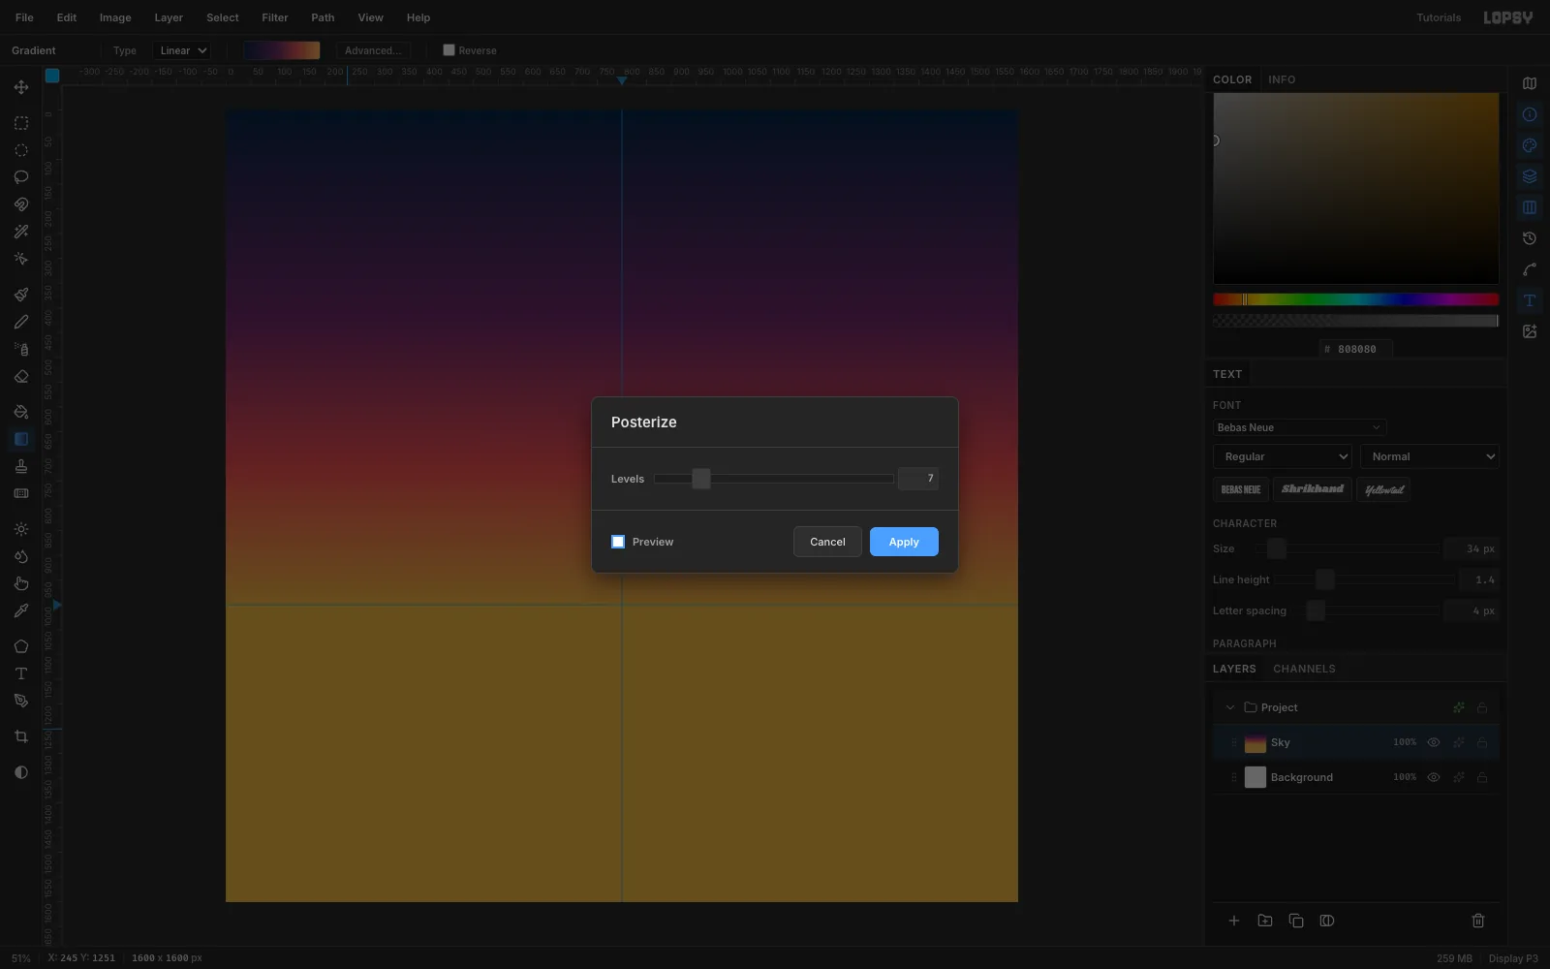This screenshot has width=1550, height=969.
Task: Collapse the Project layer group
Action: pyautogui.click(x=1230, y=707)
